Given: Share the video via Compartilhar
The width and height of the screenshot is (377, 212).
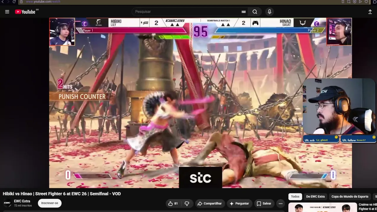Looking at the screenshot, I should point(210,203).
